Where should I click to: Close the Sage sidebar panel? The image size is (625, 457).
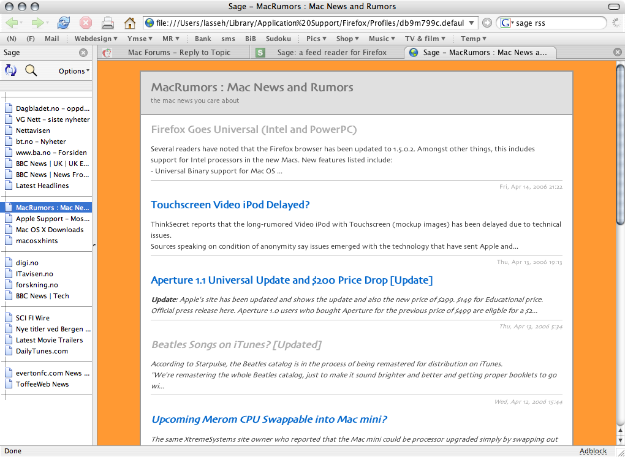pos(83,53)
